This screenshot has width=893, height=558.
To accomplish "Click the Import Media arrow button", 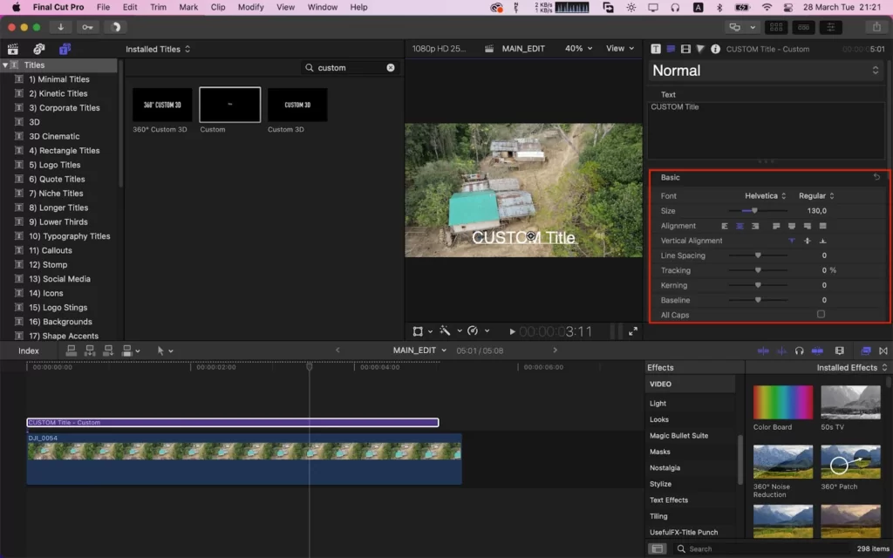I will (60, 27).
